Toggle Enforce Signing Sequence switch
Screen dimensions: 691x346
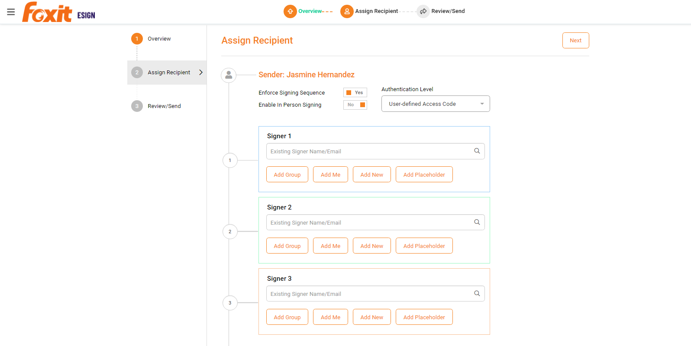tap(355, 92)
